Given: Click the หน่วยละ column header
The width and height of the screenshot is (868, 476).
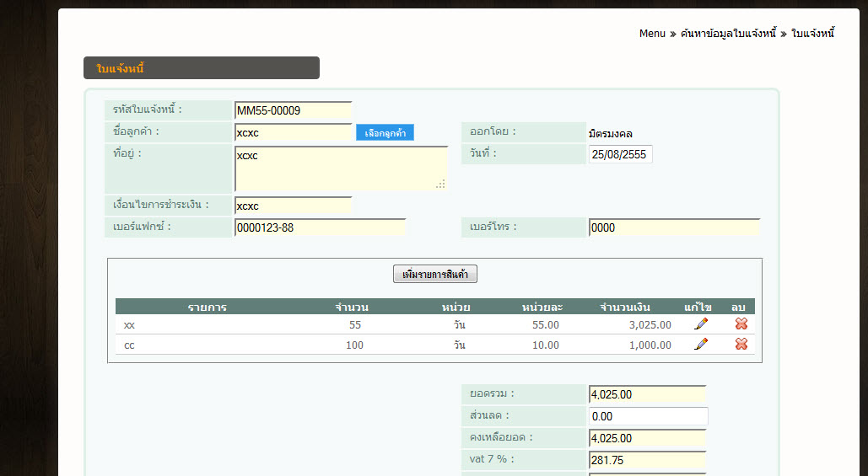Looking at the screenshot, I should pos(542,307).
